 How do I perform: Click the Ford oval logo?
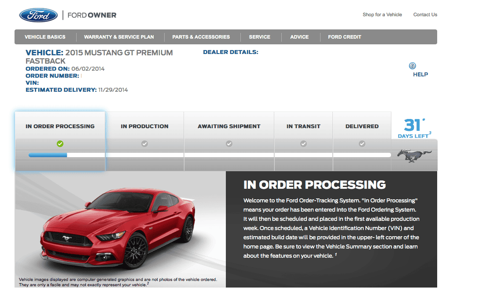(x=38, y=15)
